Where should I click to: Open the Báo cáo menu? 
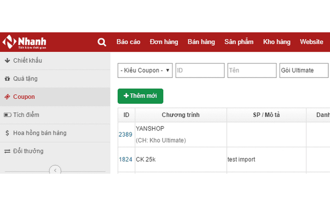click(129, 42)
